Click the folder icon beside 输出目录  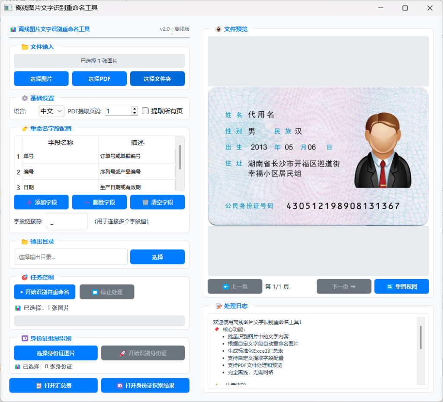click(x=25, y=241)
